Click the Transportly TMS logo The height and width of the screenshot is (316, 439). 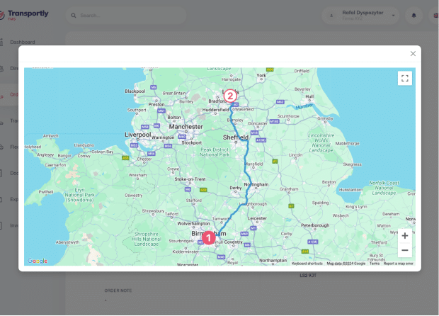coord(24,15)
